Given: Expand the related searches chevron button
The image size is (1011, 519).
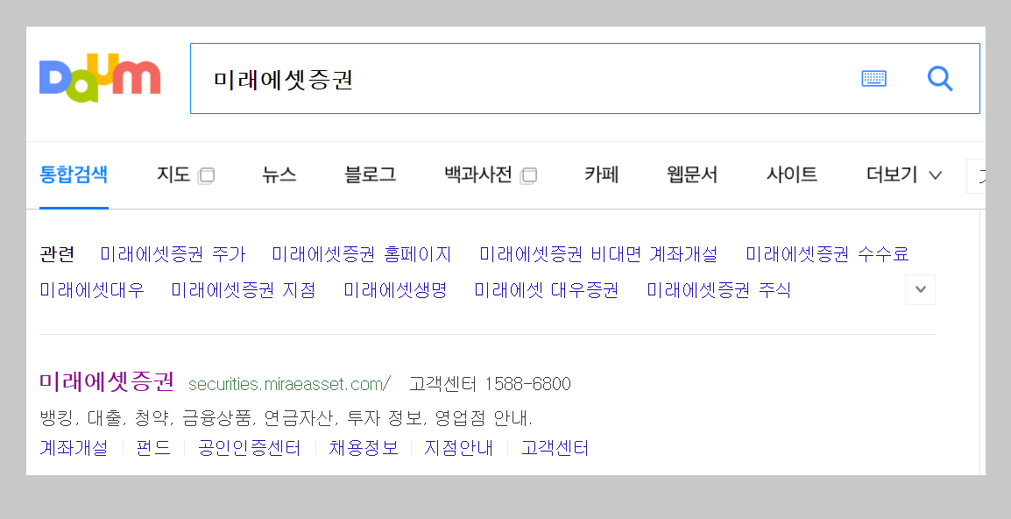Looking at the screenshot, I should tap(920, 289).
